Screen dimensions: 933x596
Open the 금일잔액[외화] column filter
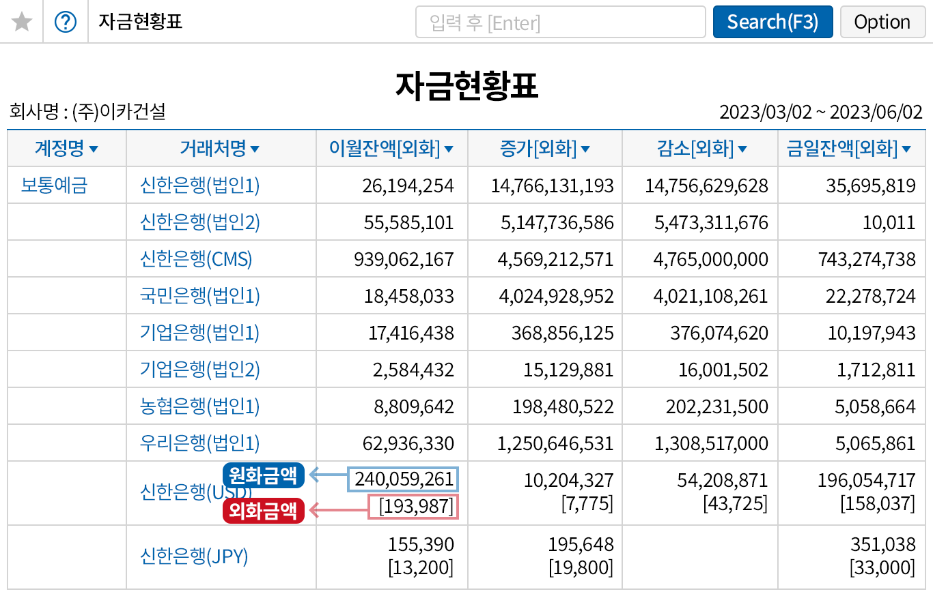[x=906, y=149]
